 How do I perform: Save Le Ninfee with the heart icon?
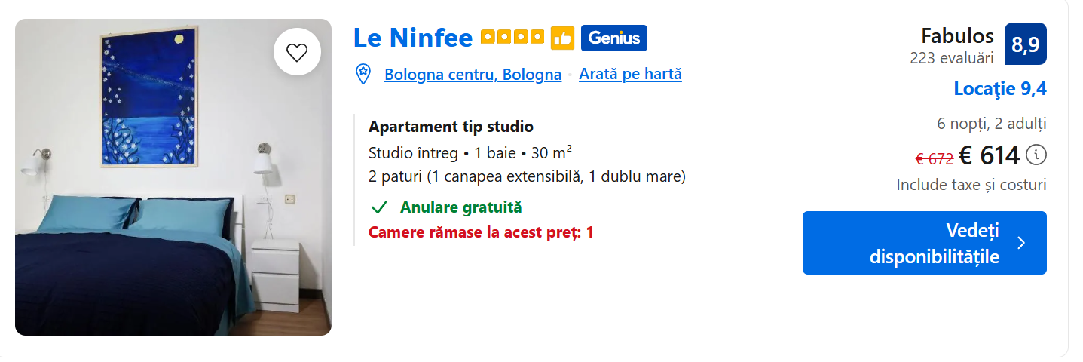coord(298,53)
